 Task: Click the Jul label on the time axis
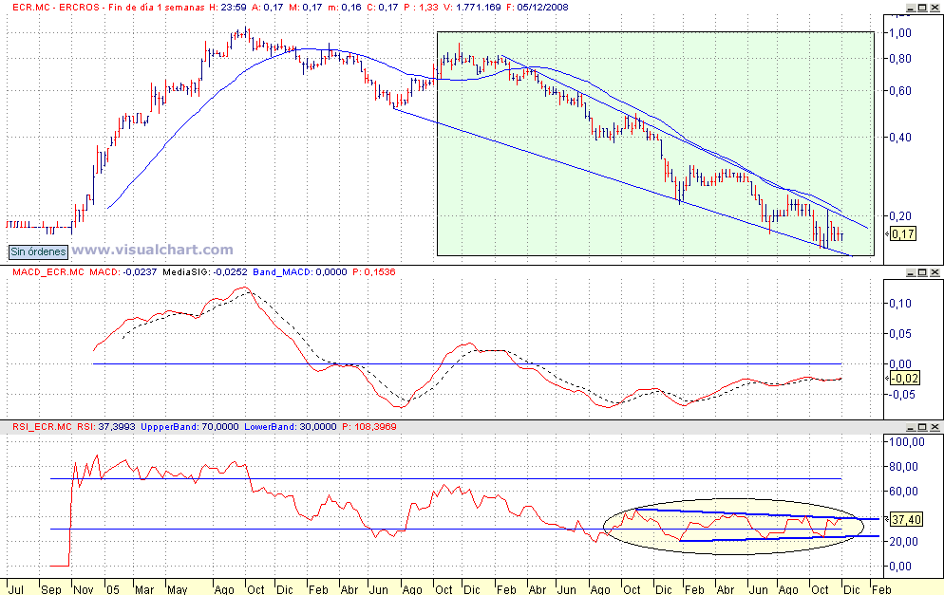click(x=15, y=589)
